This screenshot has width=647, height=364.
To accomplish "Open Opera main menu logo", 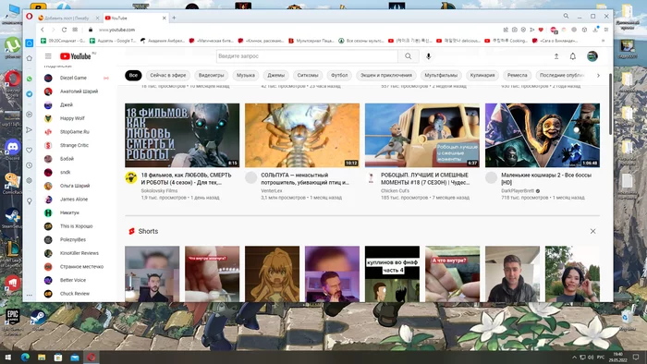I will point(30,17).
